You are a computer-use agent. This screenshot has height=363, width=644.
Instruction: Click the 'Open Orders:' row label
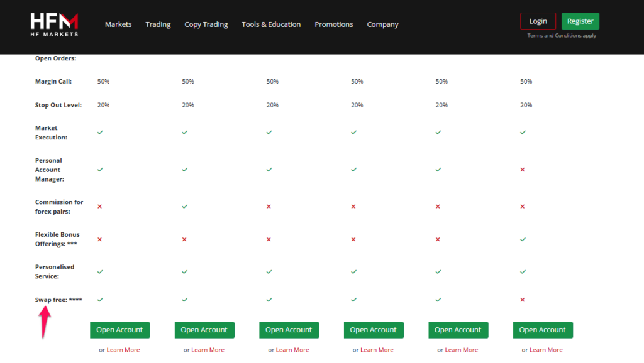(55, 58)
